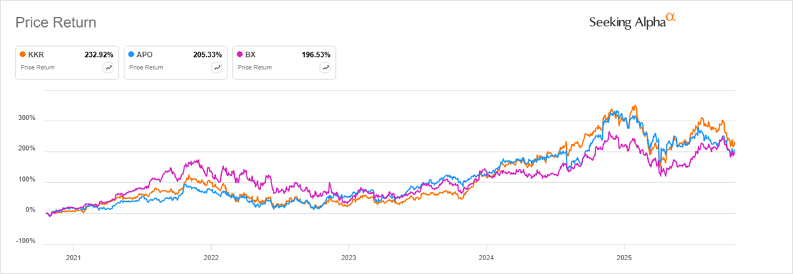Click the blue APO color dot
Viewport: 793px width, 274px height.
click(132, 54)
